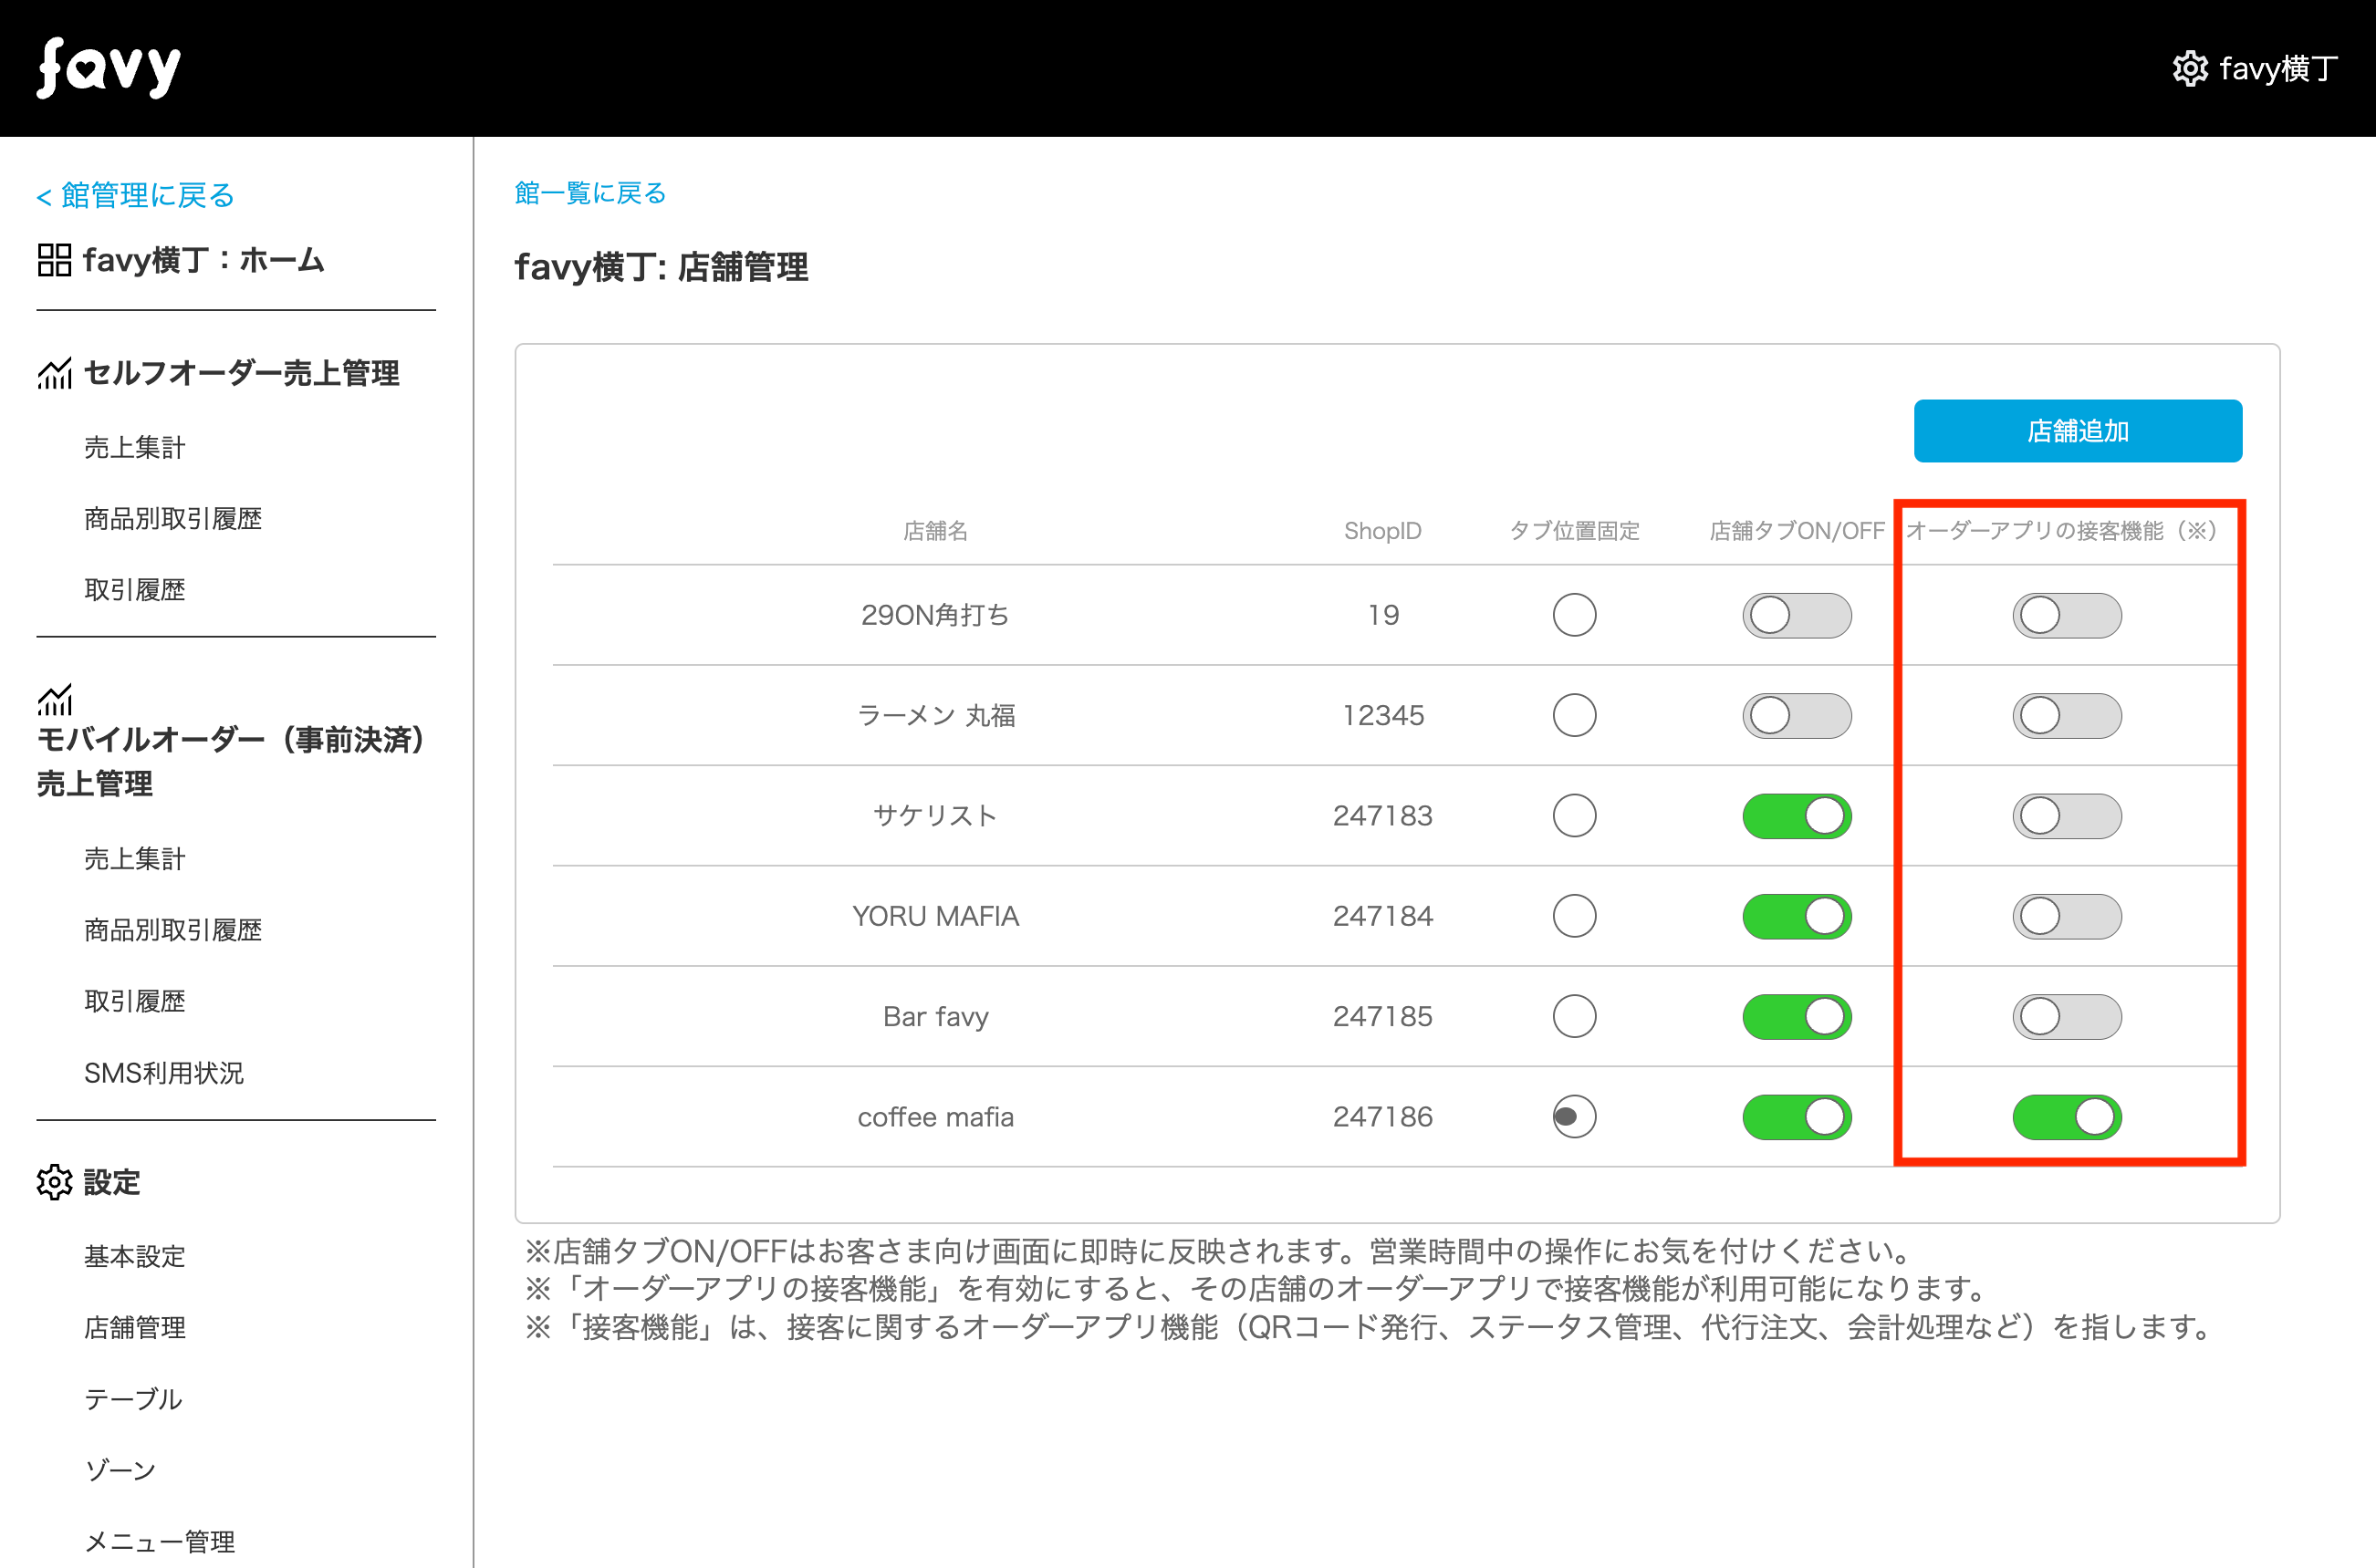The width and height of the screenshot is (2376, 1568).
Task: Click the coffee mafia タブ位置固定 radio button
Action: coord(1574,1117)
